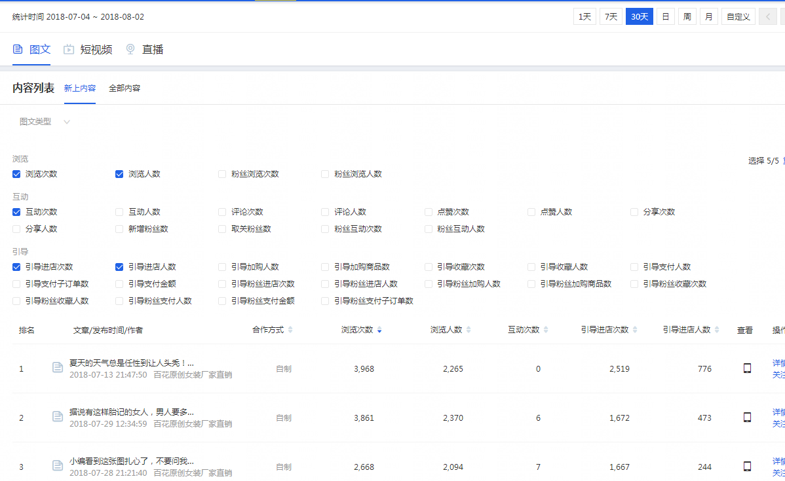Image resolution: width=785 pixels, height=481 pixels.
Task: Open the 图文类型 dropdown
Action: 44,122
